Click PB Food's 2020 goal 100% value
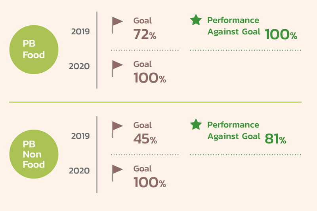Screen dimensions: 317x211 150,77
